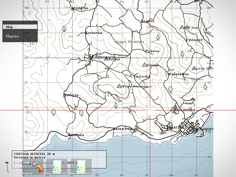Click the conifer tree icon below Rogovo

(x=158, y=37)
